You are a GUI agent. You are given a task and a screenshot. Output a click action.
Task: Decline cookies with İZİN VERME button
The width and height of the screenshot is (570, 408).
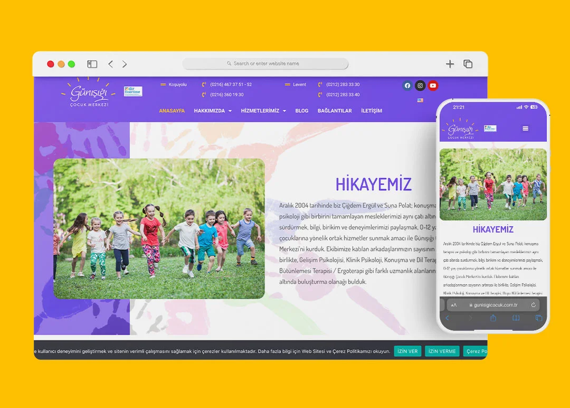click(442, 351)
